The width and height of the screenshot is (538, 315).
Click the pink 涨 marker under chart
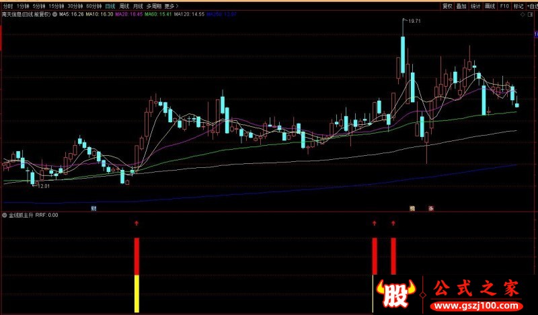click(431, 208)
